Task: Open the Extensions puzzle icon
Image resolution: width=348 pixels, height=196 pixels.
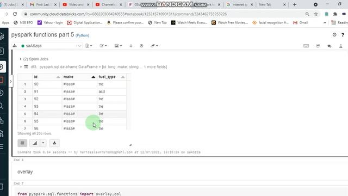Action: 335,14
